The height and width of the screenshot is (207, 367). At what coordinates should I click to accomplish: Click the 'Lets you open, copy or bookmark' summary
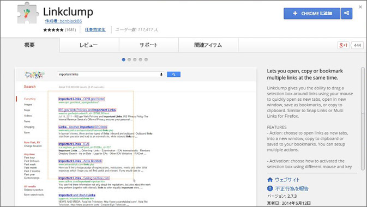305,74
